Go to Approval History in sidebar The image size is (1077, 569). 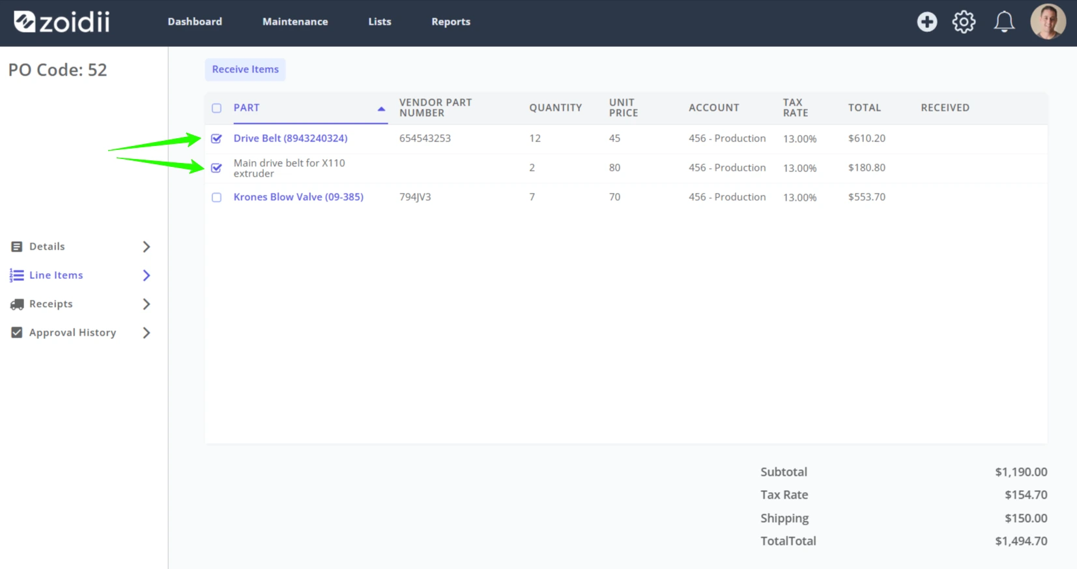[72, 332]
